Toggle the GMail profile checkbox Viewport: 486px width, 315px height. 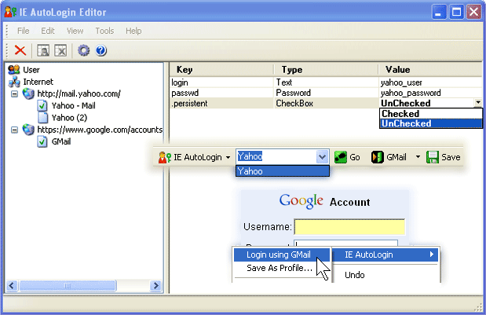click(42, 141)
